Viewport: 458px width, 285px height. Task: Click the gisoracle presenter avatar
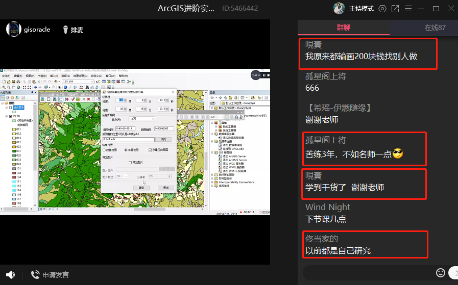[x=13, y=29]
